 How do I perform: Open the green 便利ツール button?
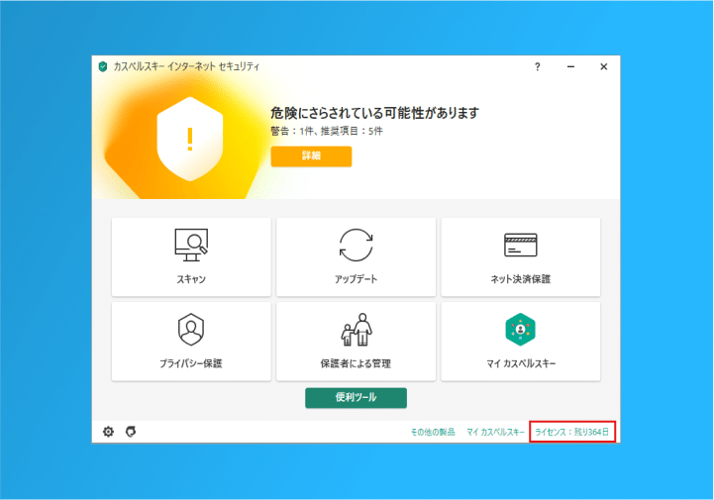[356, 397]
